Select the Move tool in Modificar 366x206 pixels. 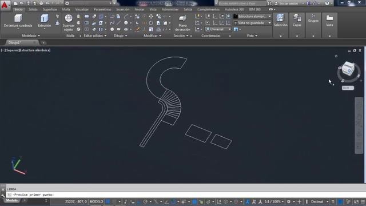coord(151,17)
